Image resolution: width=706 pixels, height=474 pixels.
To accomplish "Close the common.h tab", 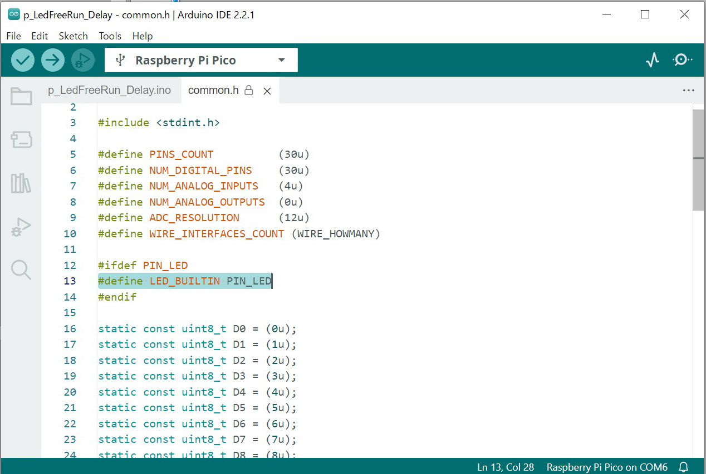I will 267,91.
